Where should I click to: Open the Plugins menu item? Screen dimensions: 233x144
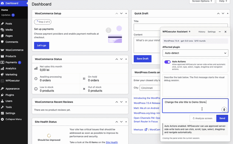point(10,95)
